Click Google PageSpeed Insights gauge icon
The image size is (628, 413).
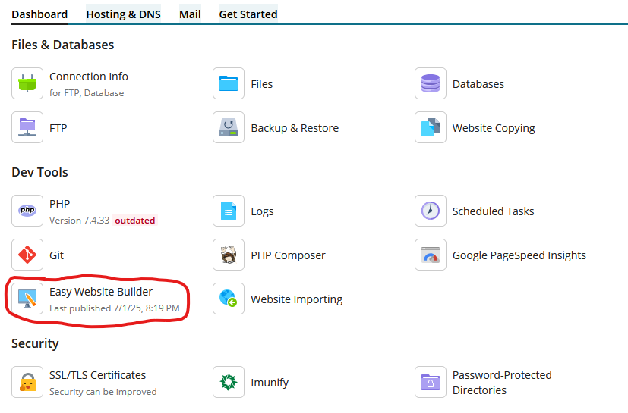coord(430,255)
